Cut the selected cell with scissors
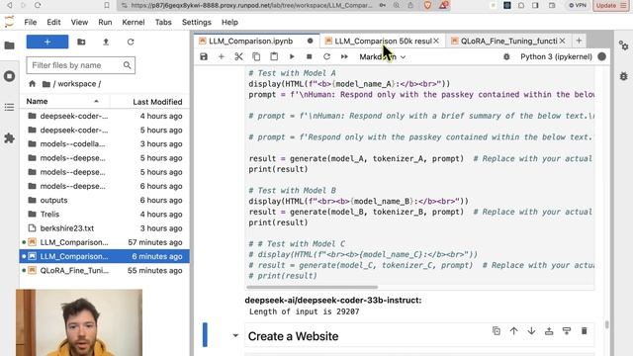Image resolution: width=633 pixels, height=356 pixels. (238, 57)
